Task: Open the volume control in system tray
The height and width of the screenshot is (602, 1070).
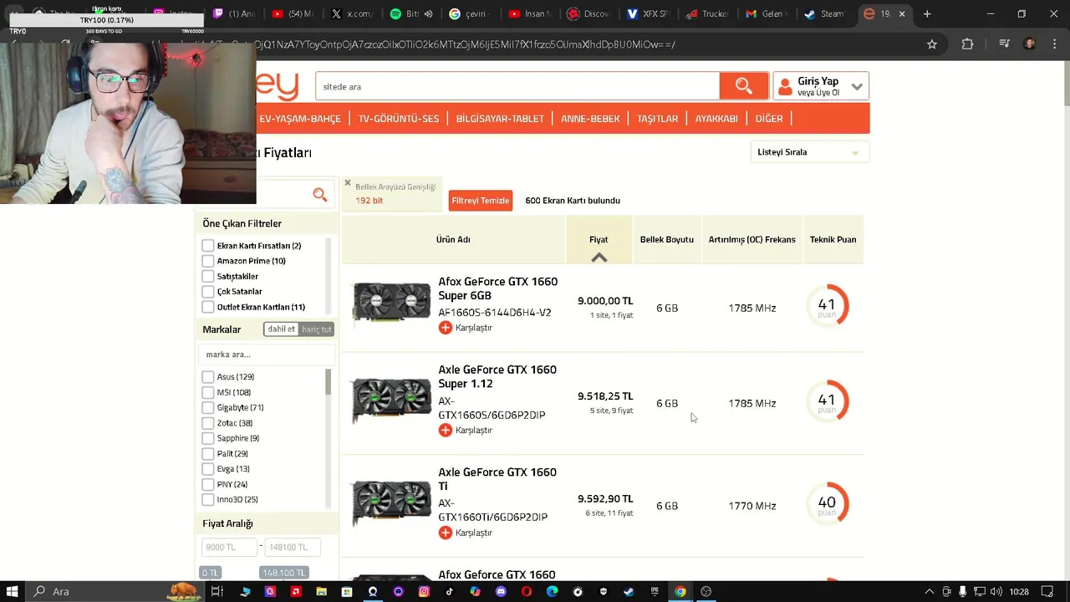Action: tap(996, 591)
